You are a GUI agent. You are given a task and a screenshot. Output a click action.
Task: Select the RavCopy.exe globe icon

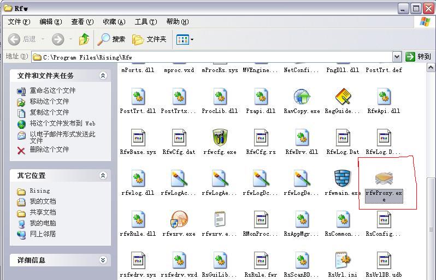pyautogui.click(x=302, y=97)
